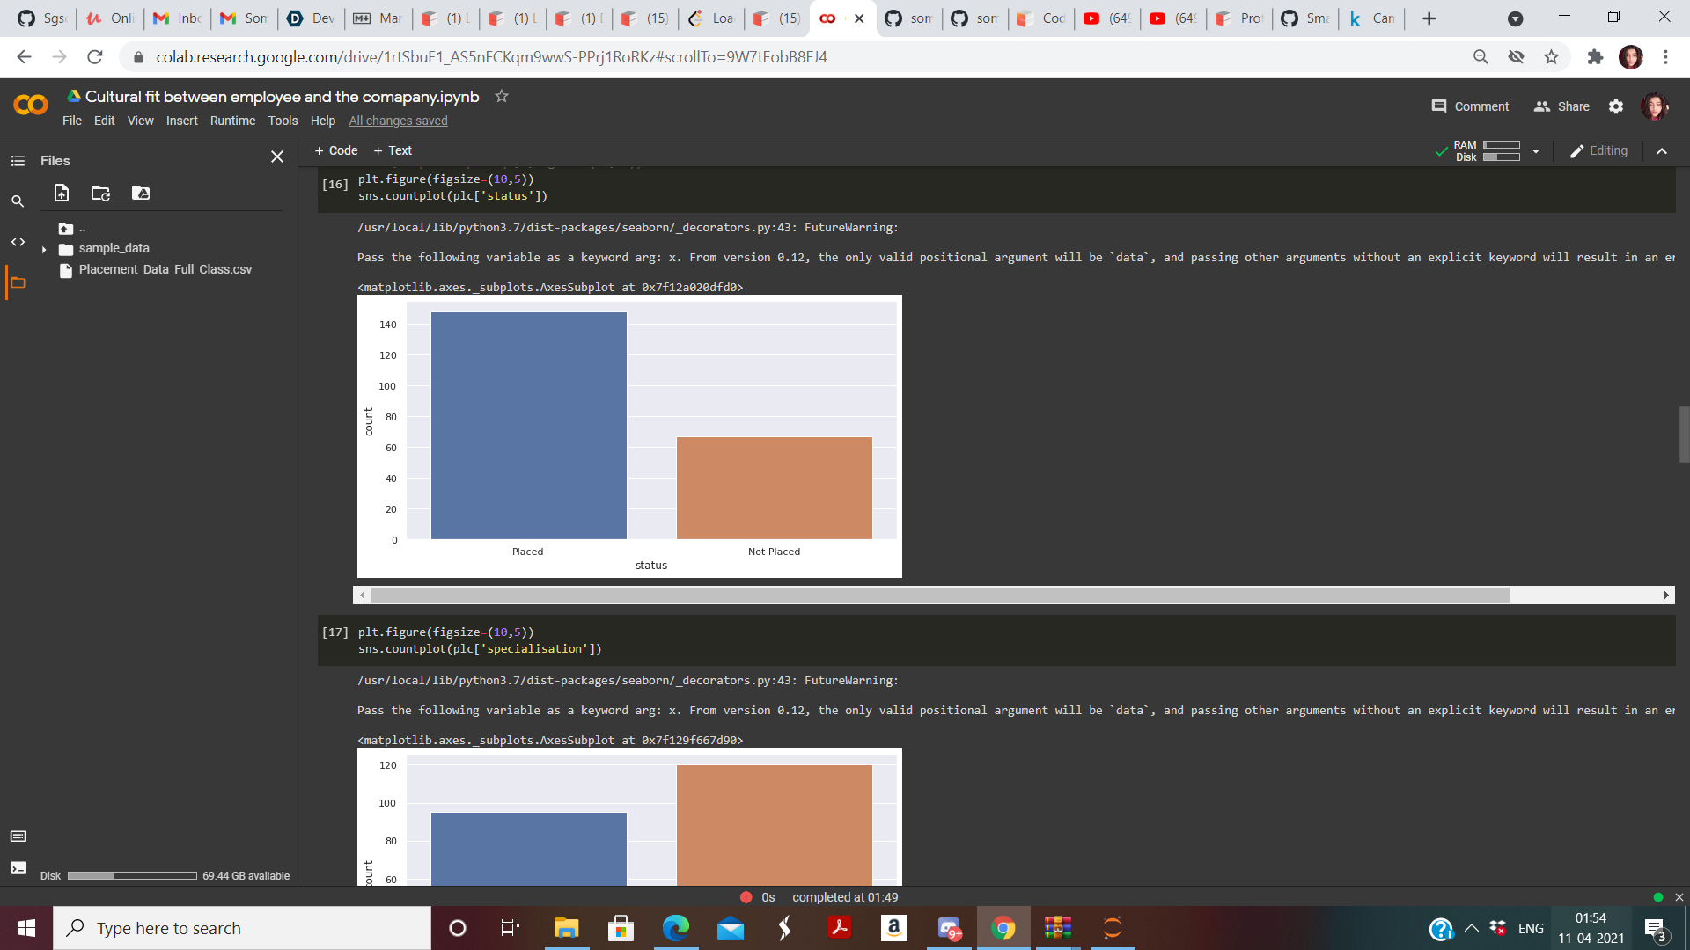Click the Refresh files folder icon
Image resolution: width=1690 pixels, height=950 pixels.
(100, 193)
